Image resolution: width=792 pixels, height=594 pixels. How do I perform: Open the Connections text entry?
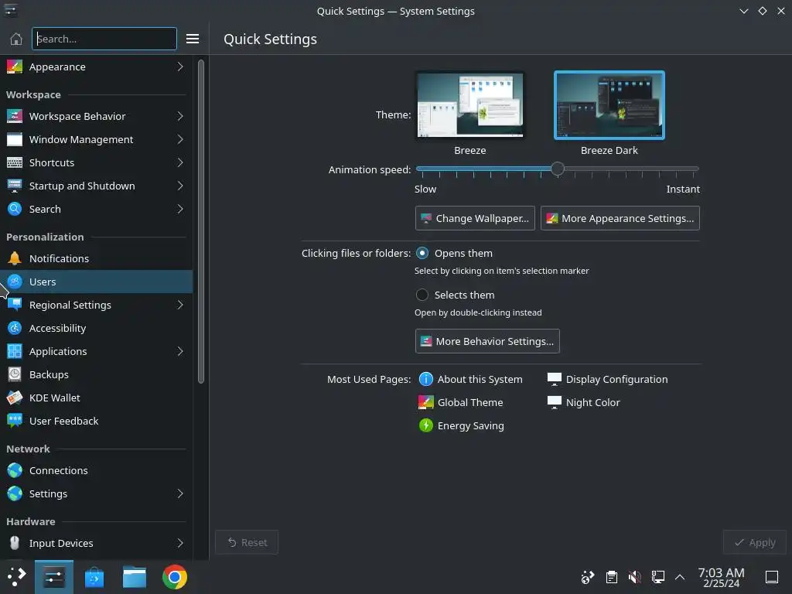click(x=59, y=471)
